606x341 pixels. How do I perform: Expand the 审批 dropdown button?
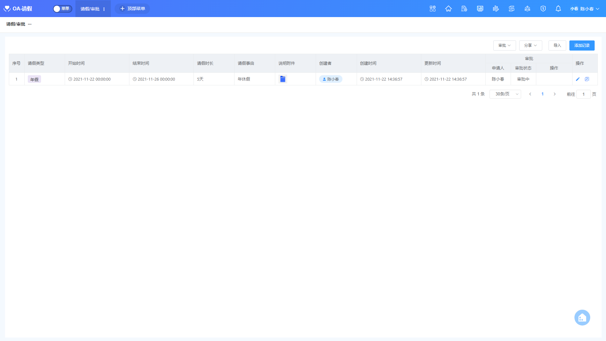click(504, 46)
